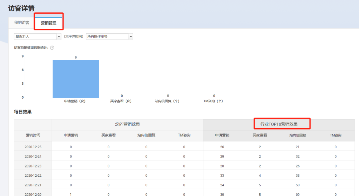Click 站内信回复 column under 行业TOP10营销效果
Image resolution: width=359 pixels, height=196 pixels.
tap(298, 135)
